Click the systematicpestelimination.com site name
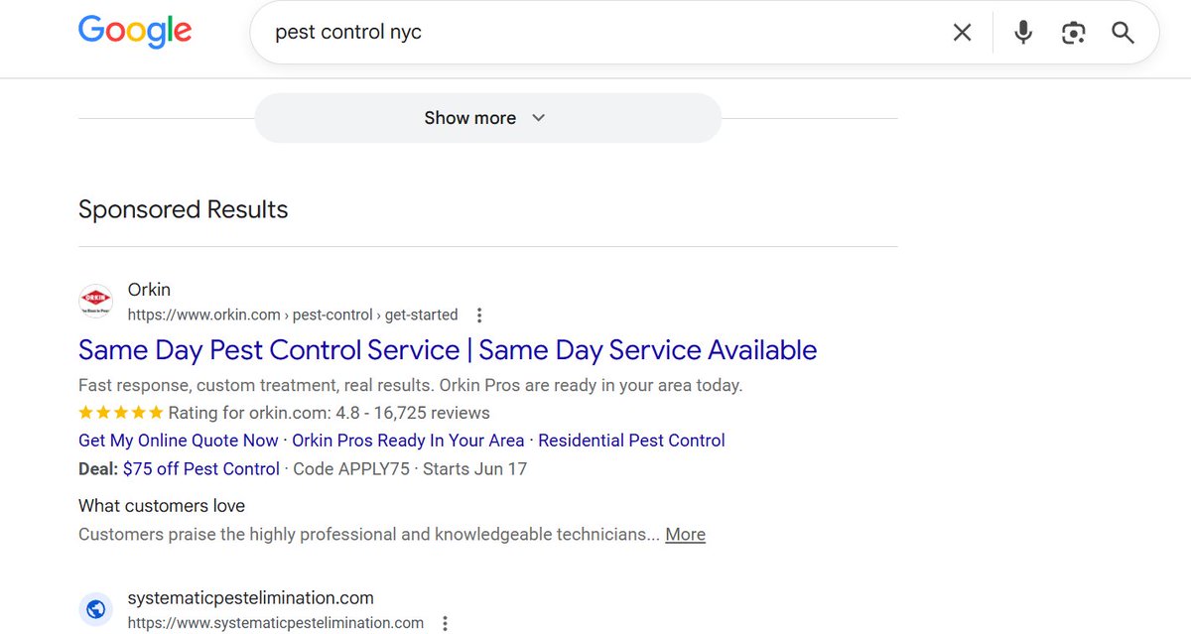This screenshot has width=1191, height=634. pyautogui.click(x=251, y=598)
